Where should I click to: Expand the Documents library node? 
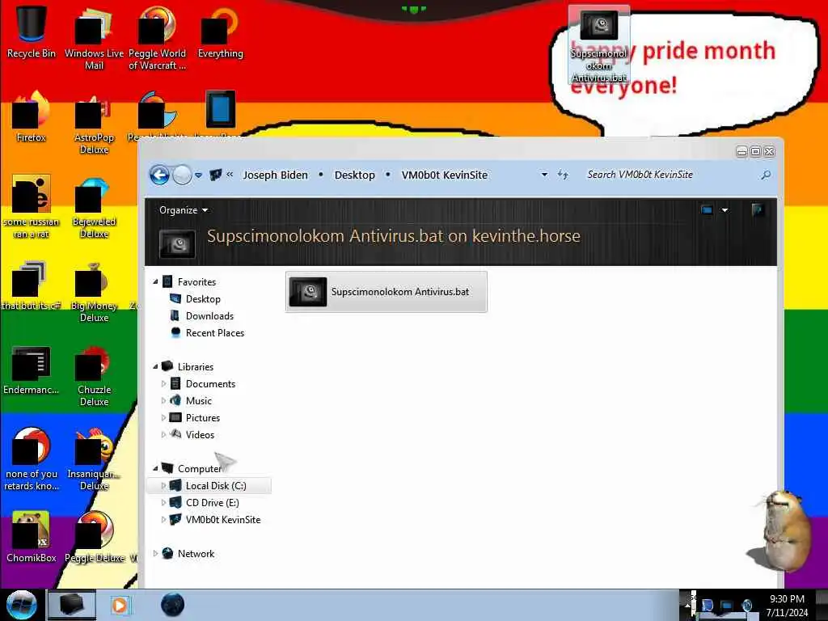pyautogui.click(x=163, y=384)
